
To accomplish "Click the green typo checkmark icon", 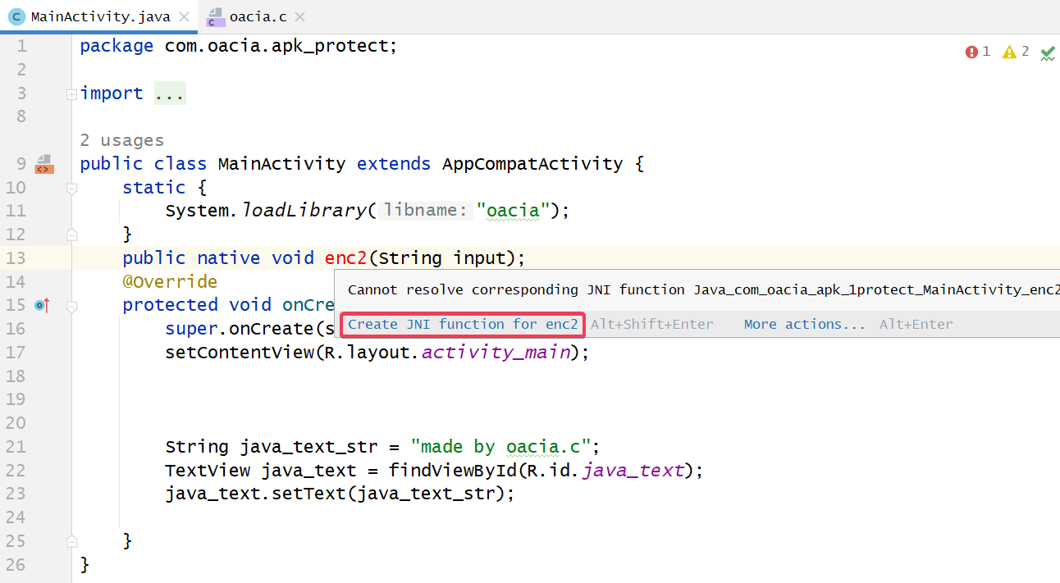I will tap(1048, 53).
